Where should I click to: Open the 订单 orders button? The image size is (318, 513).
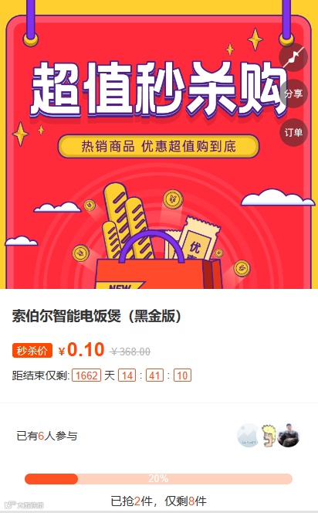[293, 132]
